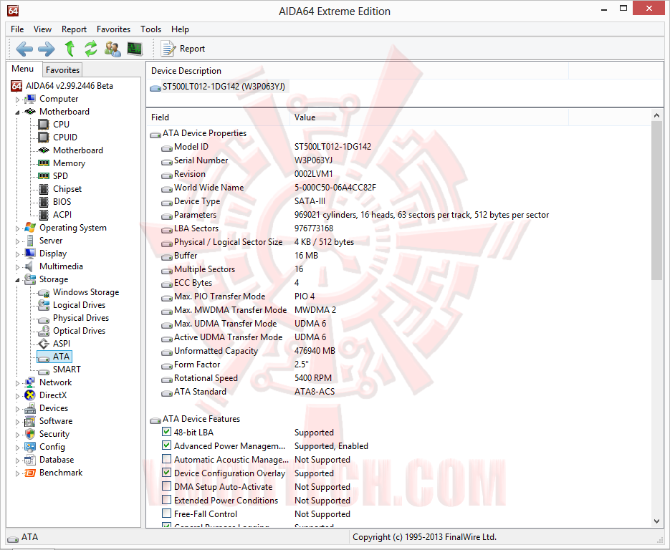Select the Rotational Speed row
670x550 pixels.
coord(400,378)
